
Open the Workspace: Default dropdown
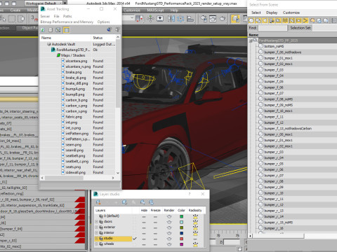point(44,3)
